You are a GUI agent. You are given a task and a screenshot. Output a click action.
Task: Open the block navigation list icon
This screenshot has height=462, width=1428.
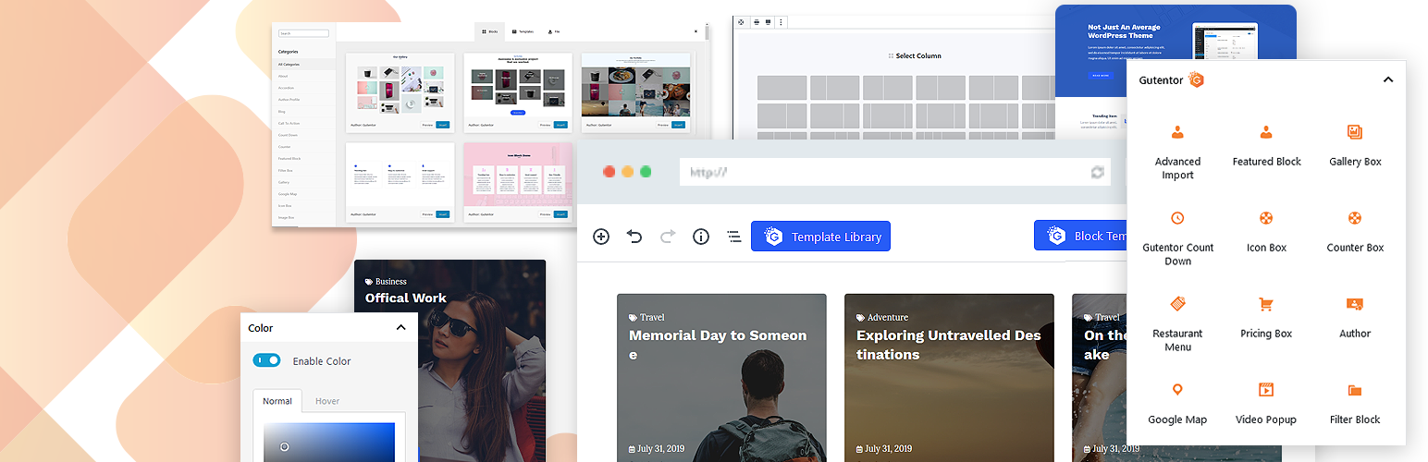pos(734,237)
